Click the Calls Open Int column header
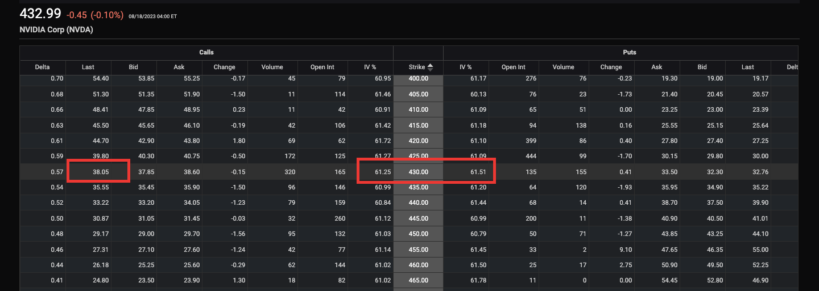819x291 pixels. (322, 67)
